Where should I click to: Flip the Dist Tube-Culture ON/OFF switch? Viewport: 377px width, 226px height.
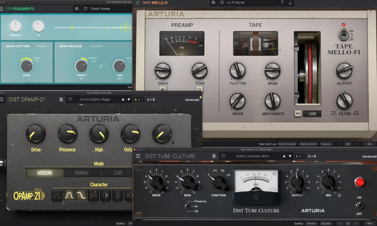pyautogui.click(x=359, y=205)
